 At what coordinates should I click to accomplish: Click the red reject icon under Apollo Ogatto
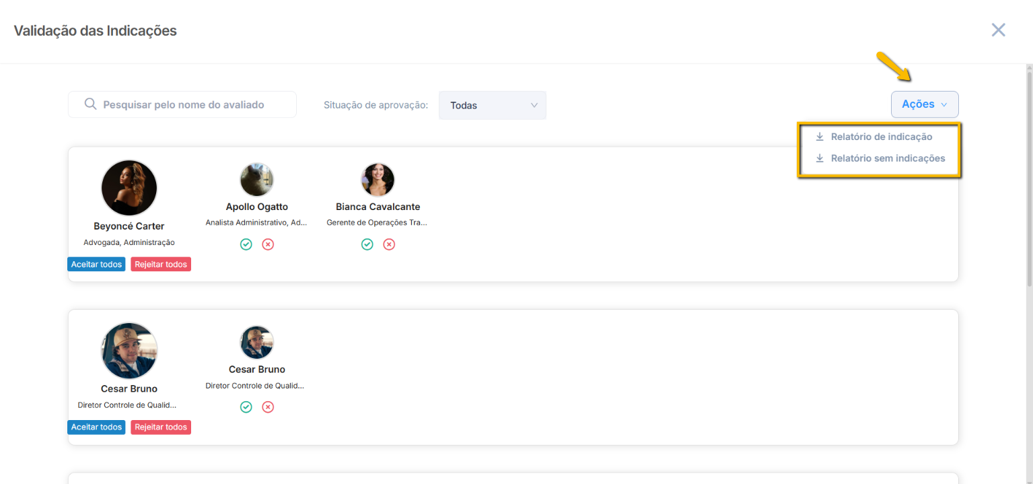268,244
